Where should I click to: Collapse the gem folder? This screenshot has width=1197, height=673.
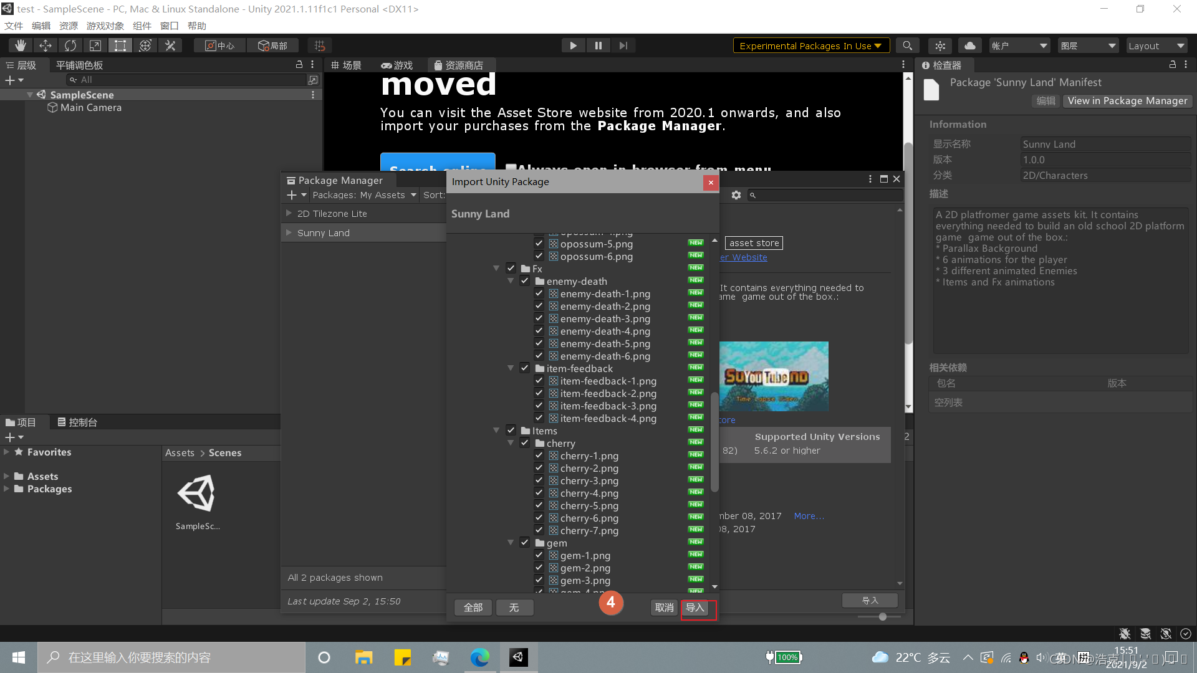point(511,543)
